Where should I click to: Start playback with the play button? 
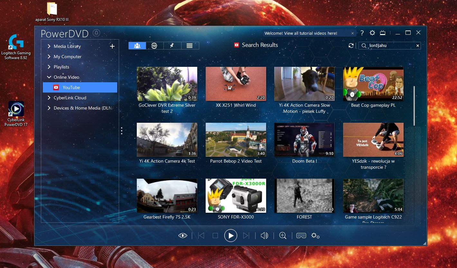(x=231, y=236)
